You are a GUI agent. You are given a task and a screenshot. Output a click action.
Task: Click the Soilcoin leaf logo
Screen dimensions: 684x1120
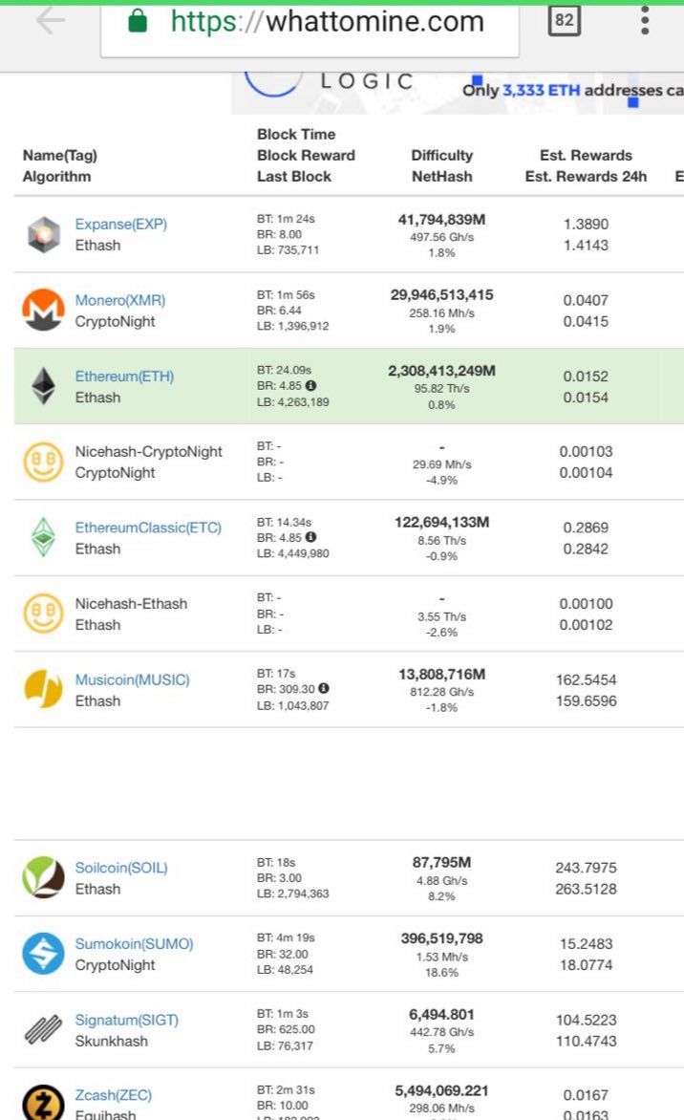pos(44,877)
